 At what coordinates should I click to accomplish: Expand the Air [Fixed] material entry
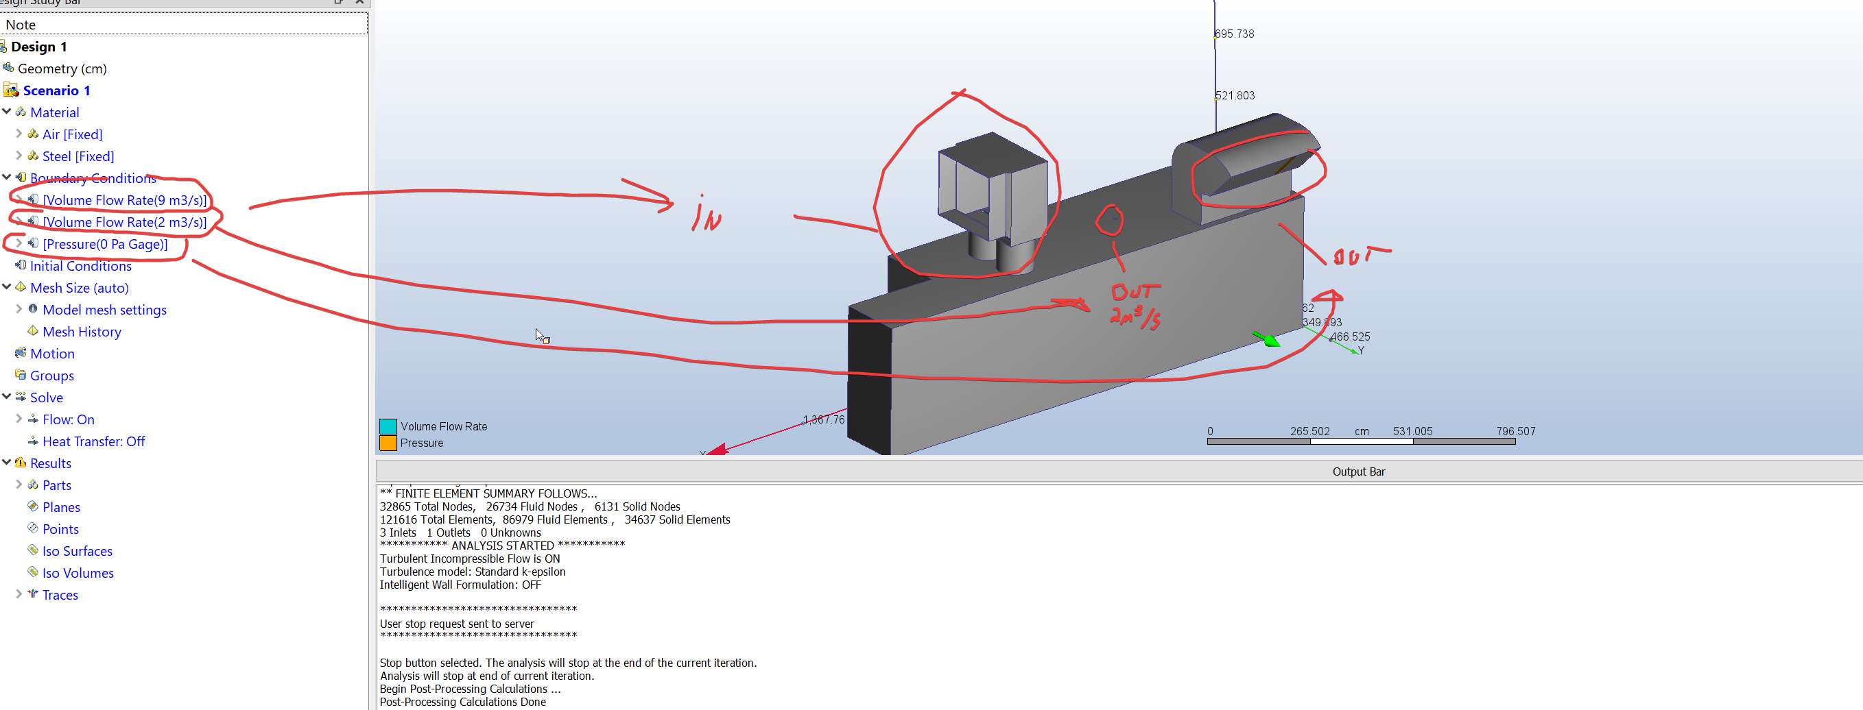coord(18,134)
